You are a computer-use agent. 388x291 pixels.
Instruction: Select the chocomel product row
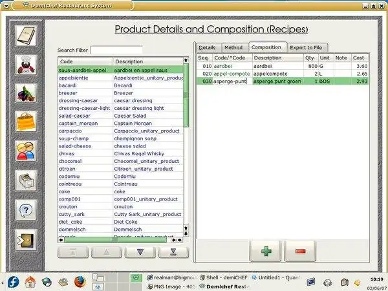121,161
